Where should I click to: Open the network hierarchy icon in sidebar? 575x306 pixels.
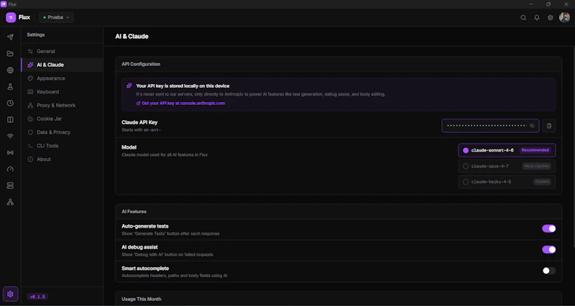(x=10, y=202)
